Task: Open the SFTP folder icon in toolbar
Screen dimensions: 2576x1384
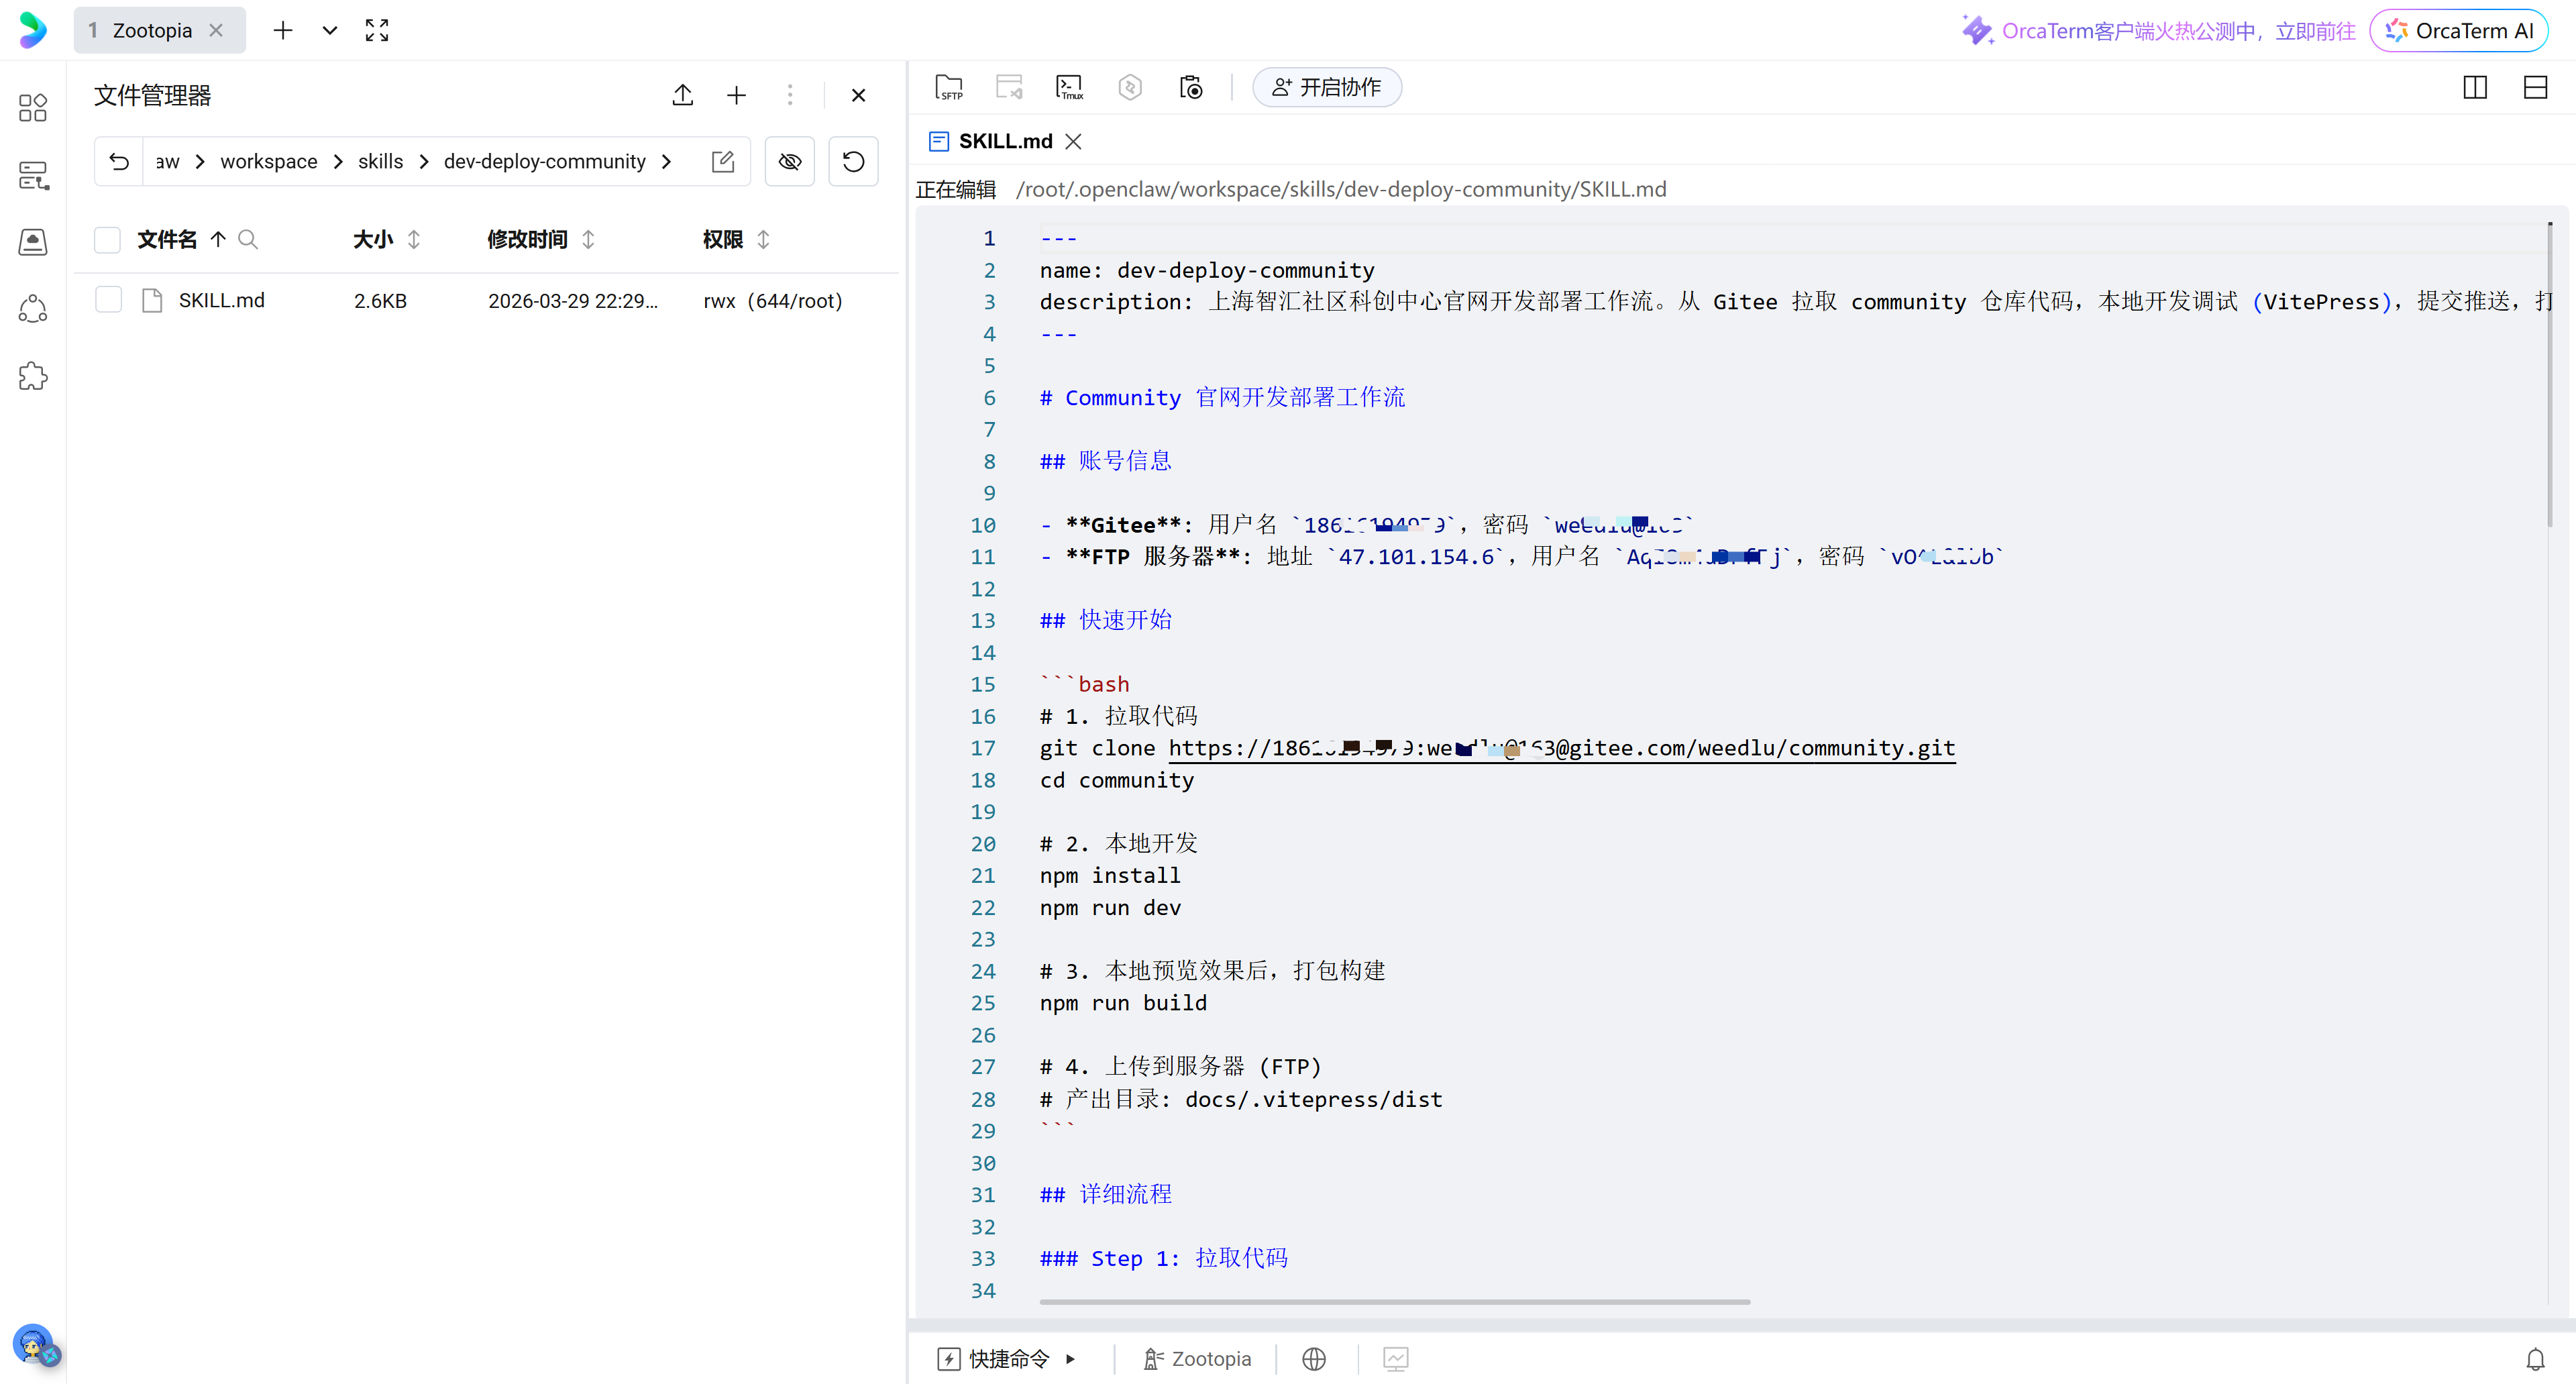Action: pos(949,87)
